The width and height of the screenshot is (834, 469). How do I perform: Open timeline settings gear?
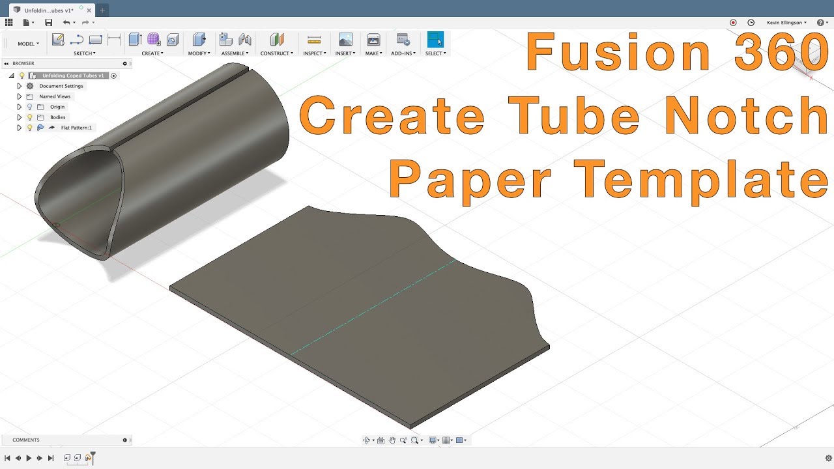coord(829,458)
